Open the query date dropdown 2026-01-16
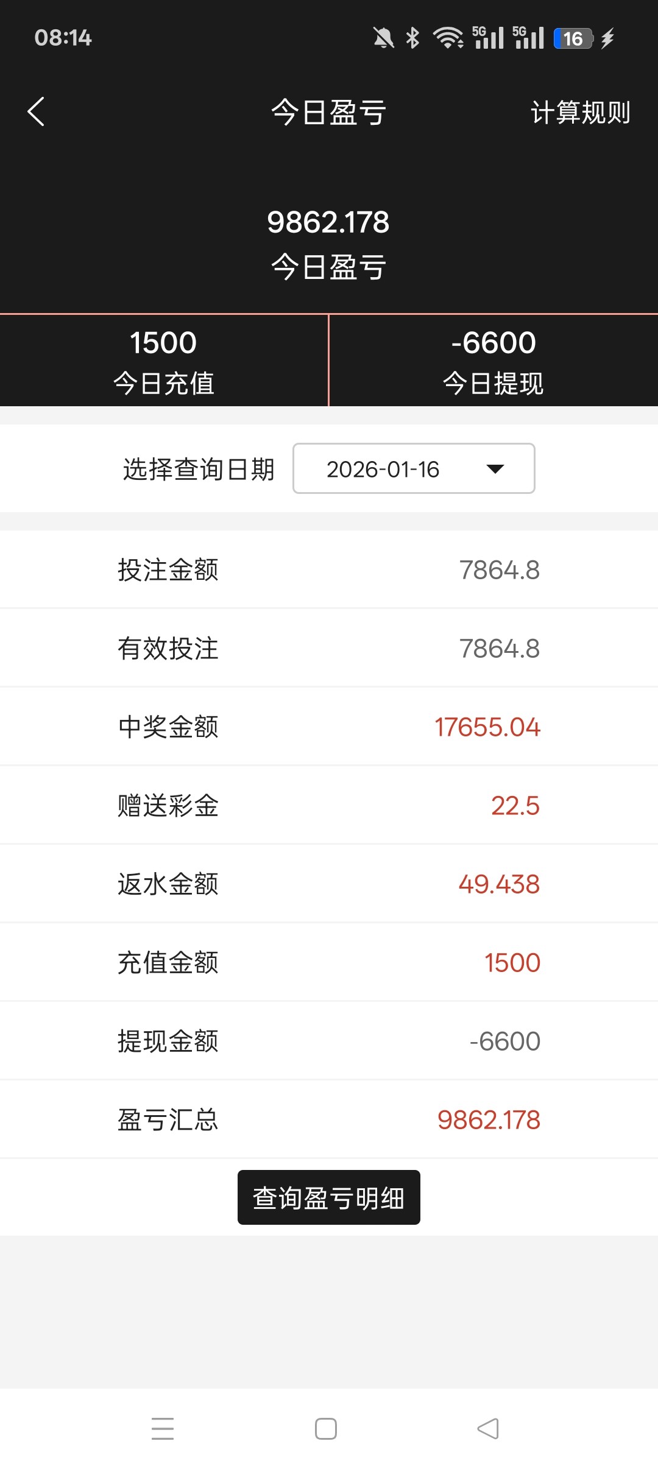This screenshot has height=1469, width=658. (413, 468)
